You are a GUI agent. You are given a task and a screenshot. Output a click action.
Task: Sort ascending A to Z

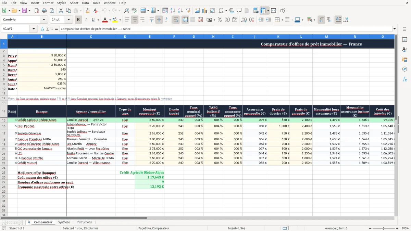point(173,11)
